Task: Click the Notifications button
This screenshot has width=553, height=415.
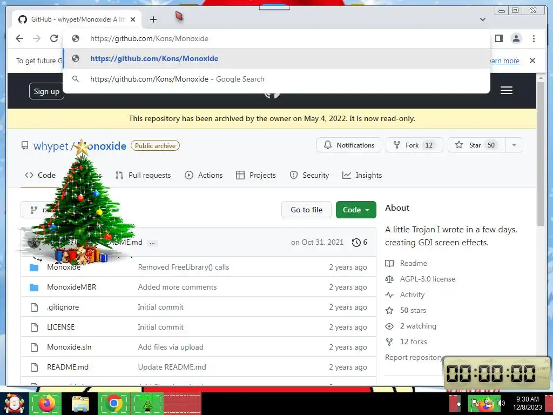Action: (349, 145)
